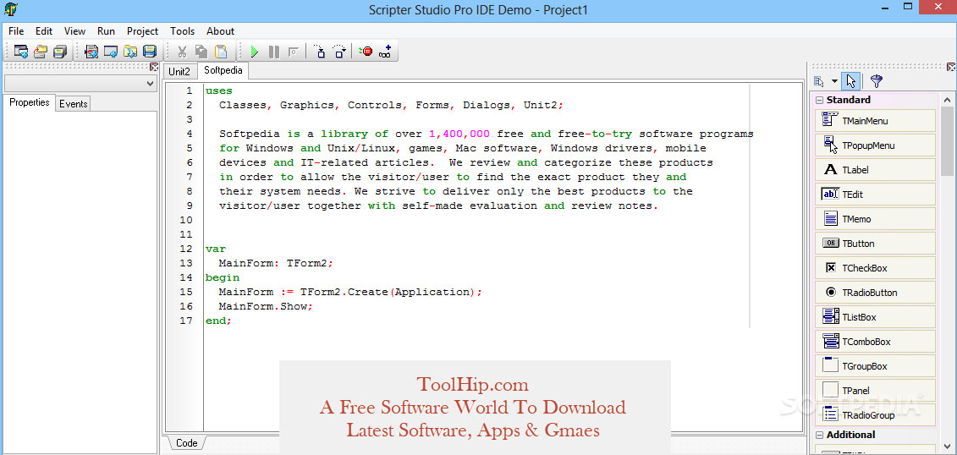Click the "end;" text on line 17
Screen dimensions: 957x455
pos(219,321)
